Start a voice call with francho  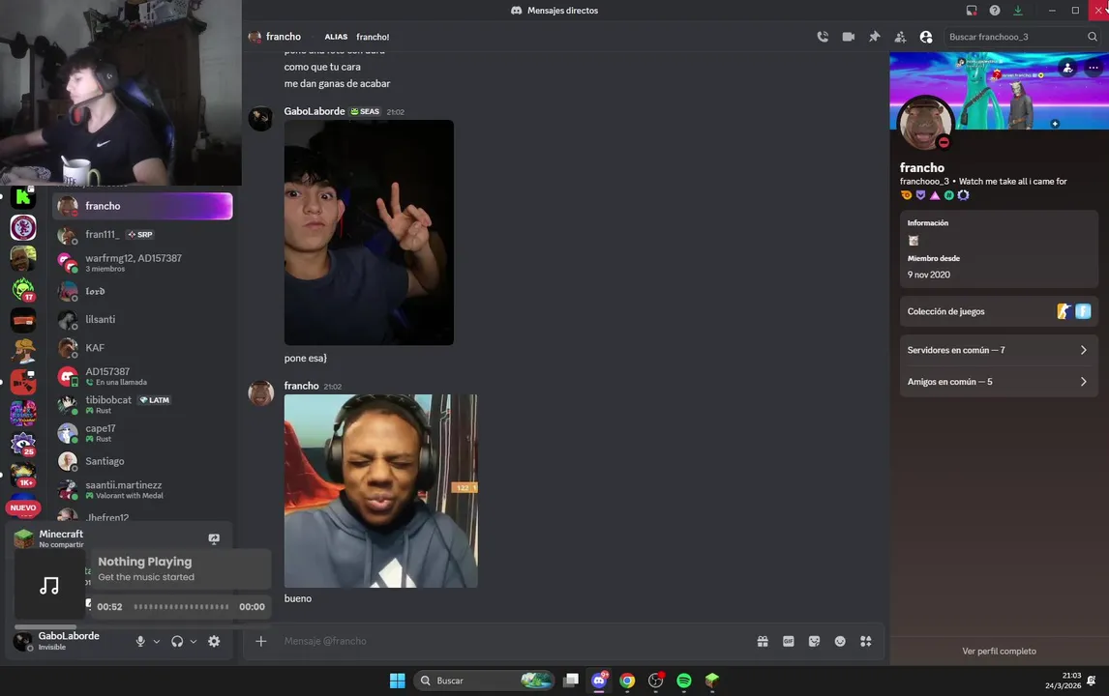click(x=823, y=37)
